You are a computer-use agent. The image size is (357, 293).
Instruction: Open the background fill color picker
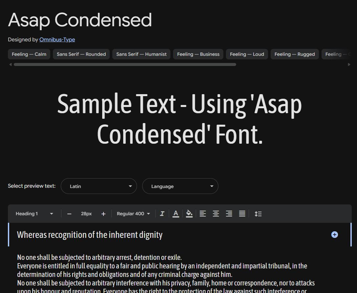[x=189, y=214]
